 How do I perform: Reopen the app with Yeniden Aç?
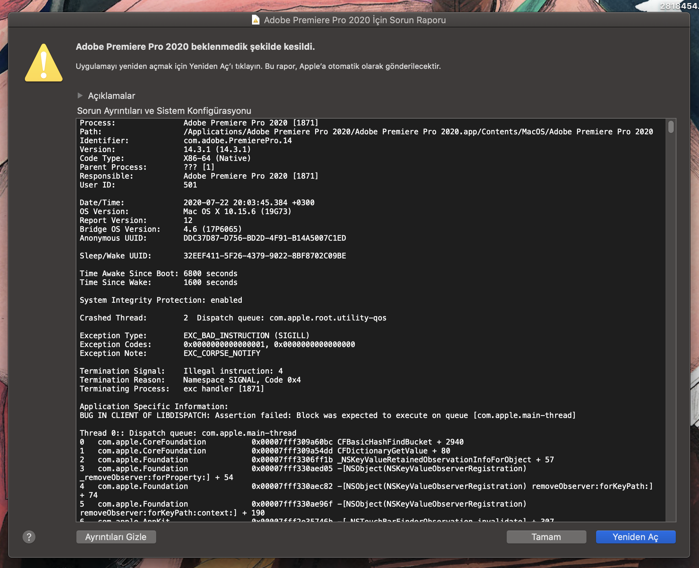635,537
